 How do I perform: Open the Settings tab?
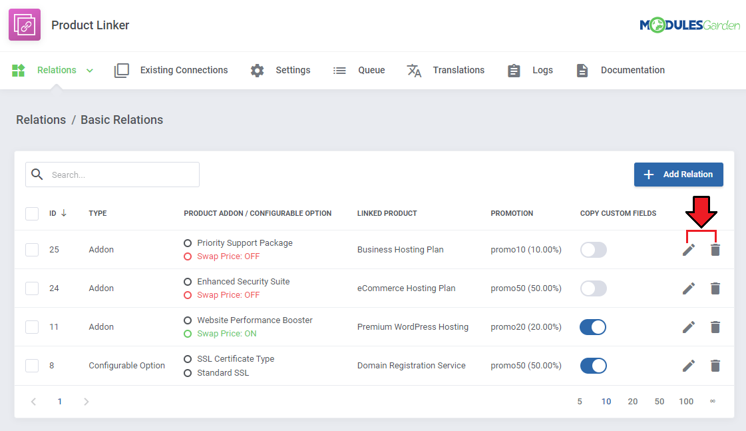coord(293,70)
